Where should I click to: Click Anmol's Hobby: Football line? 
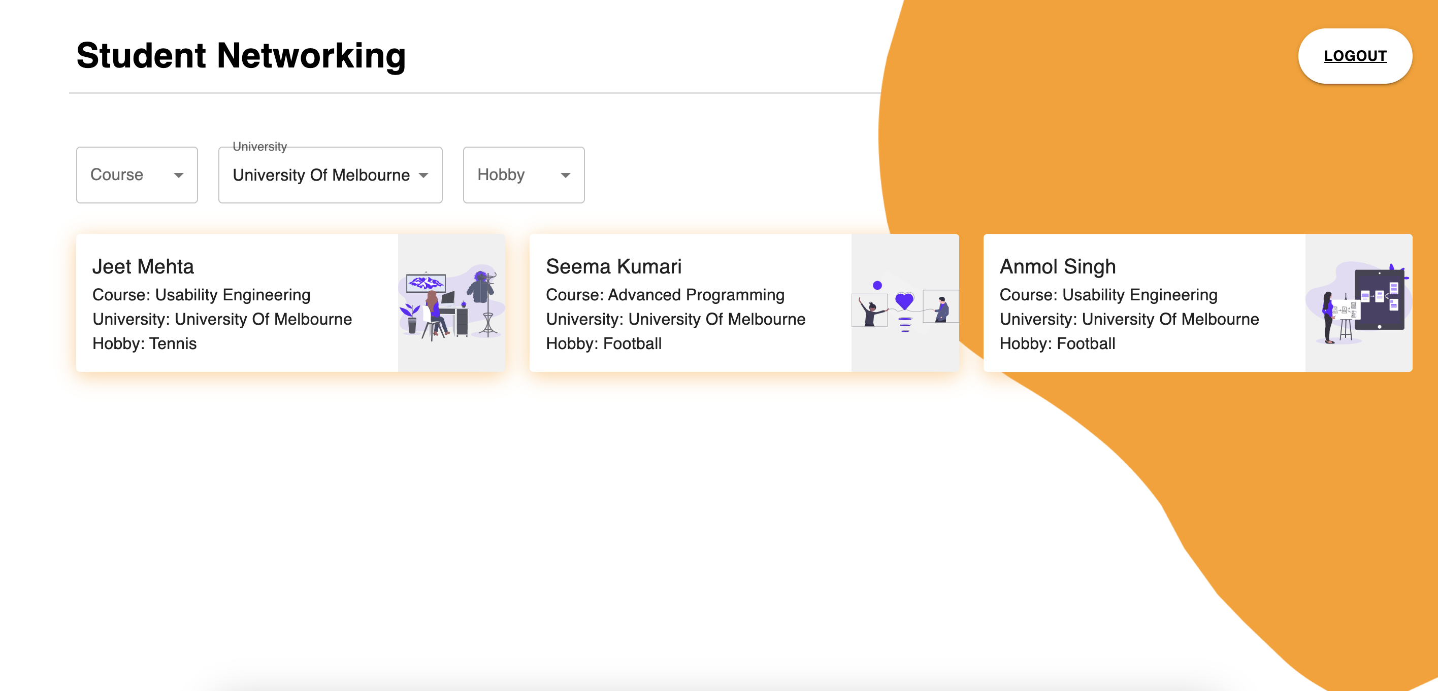click(x=1057, y=343)
